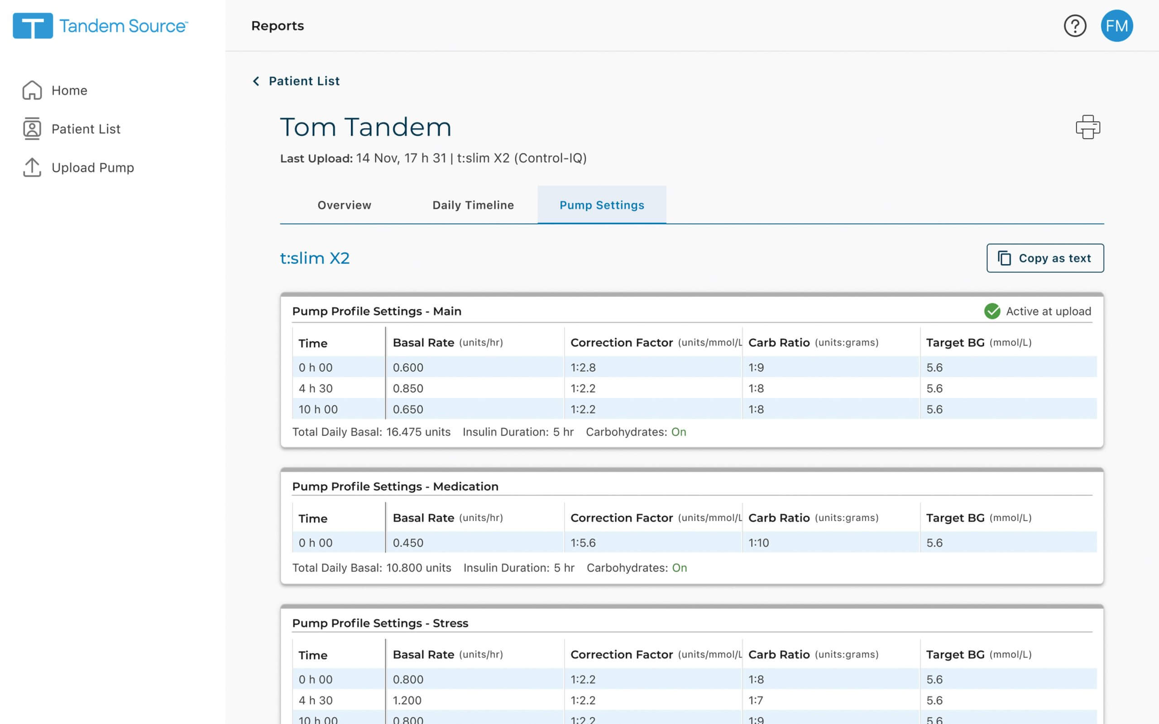Click the green Active at upload checkmark

coord(992,311)
